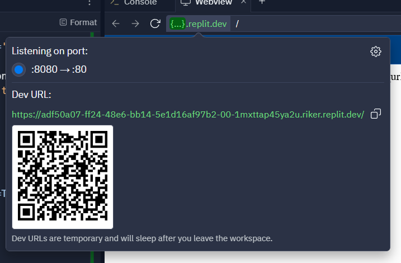Copy the Dev URL to clipboard
Viewport: 401px width, 263px height.
point(375,114)
